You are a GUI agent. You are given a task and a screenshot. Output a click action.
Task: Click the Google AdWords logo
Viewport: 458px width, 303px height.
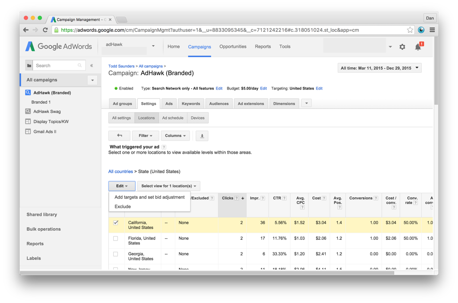click(58, 46)
